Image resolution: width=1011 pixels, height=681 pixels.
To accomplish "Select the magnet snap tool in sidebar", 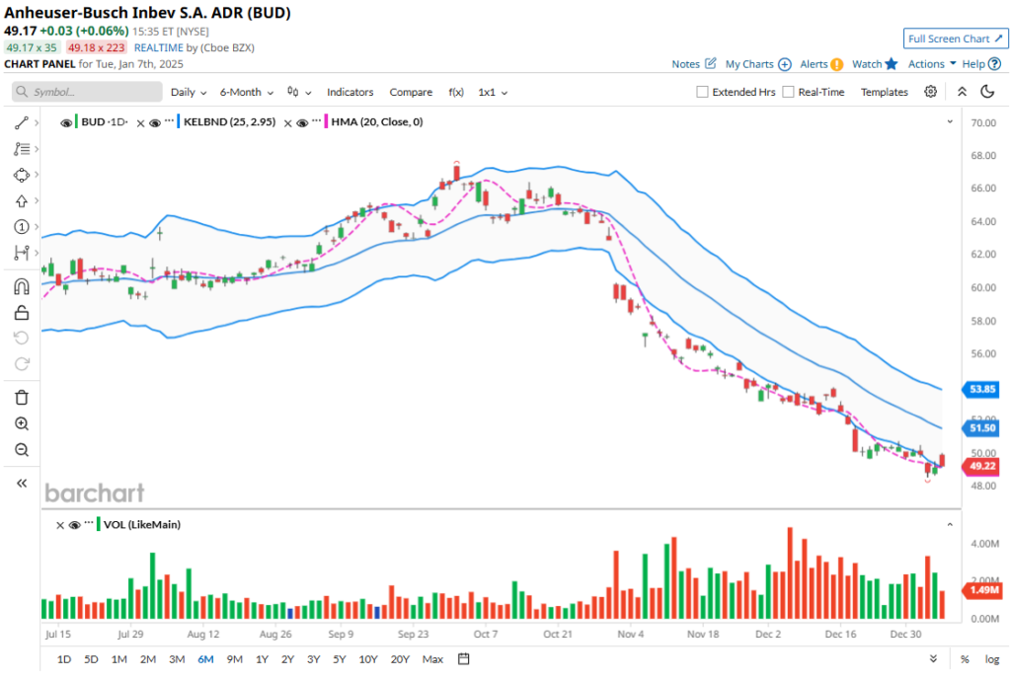I will point(21,287).
